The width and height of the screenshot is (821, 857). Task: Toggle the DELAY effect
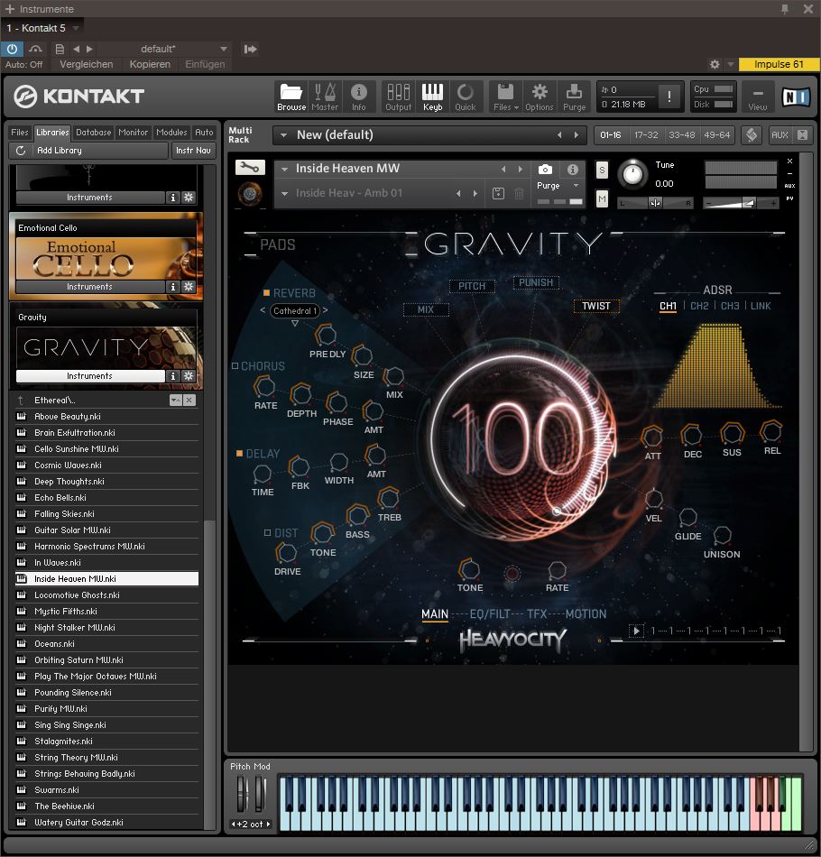(x=239, y=454)
